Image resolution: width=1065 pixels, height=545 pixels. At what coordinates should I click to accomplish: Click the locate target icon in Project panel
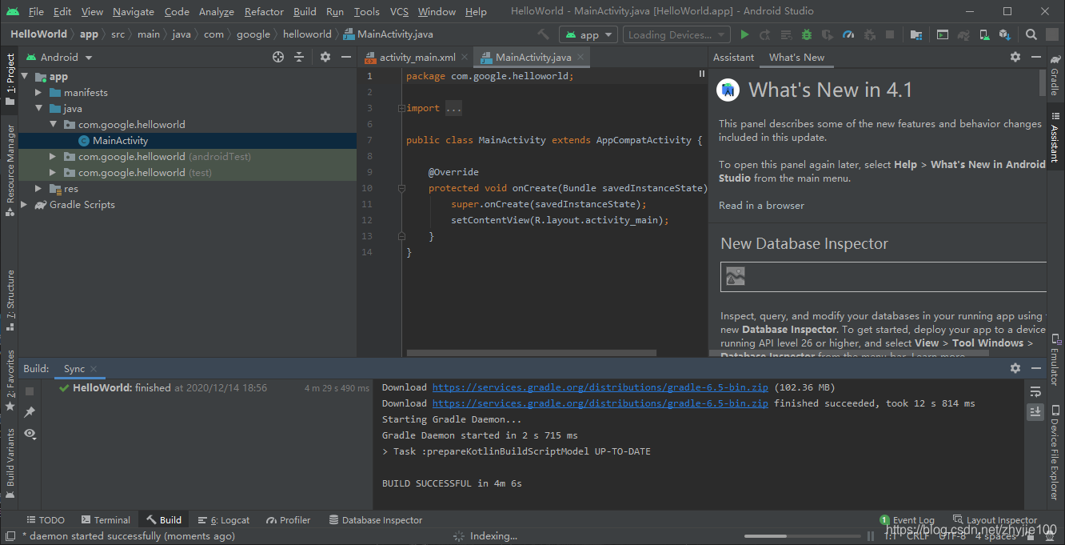pos(278,57)
